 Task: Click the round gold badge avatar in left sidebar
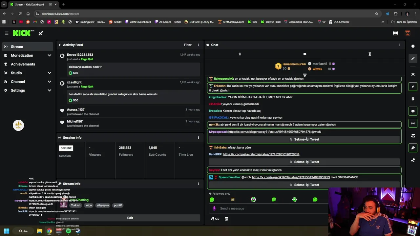click(18, 125)
